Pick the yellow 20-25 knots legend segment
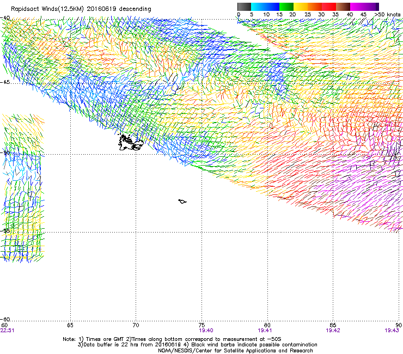Screen dimensions: 403x354 (301, 7)
